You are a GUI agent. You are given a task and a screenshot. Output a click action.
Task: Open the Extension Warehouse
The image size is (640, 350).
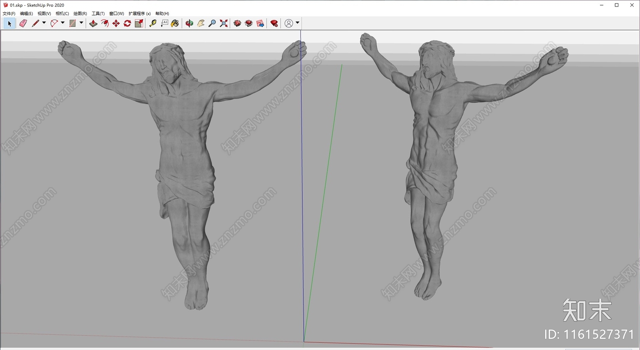coord(249,24)
